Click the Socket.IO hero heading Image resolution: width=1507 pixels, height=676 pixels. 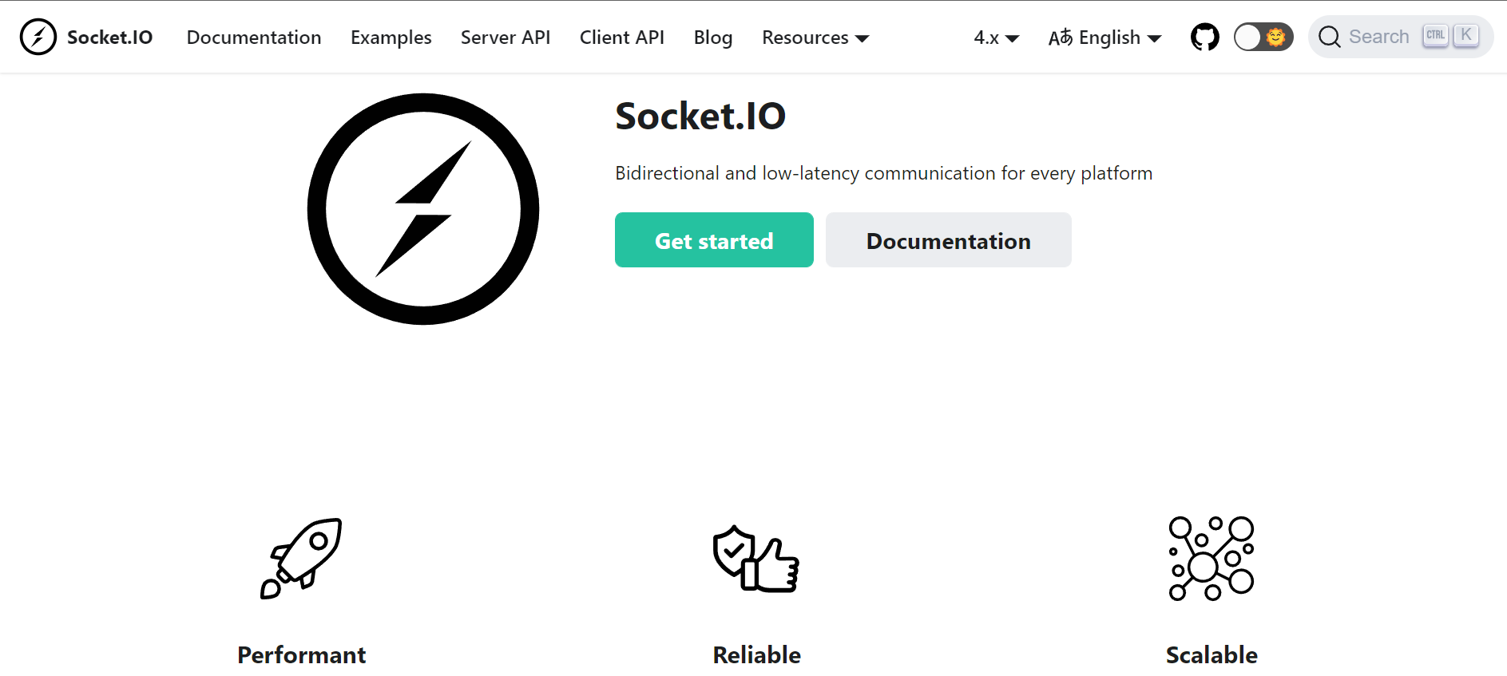pos(700,117)
